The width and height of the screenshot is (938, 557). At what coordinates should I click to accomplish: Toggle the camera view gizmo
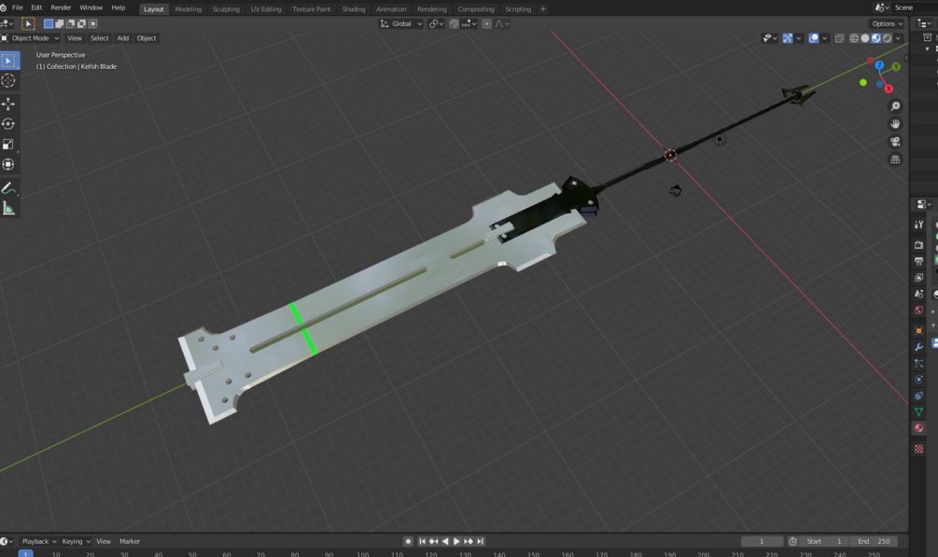tap(895, 142)
